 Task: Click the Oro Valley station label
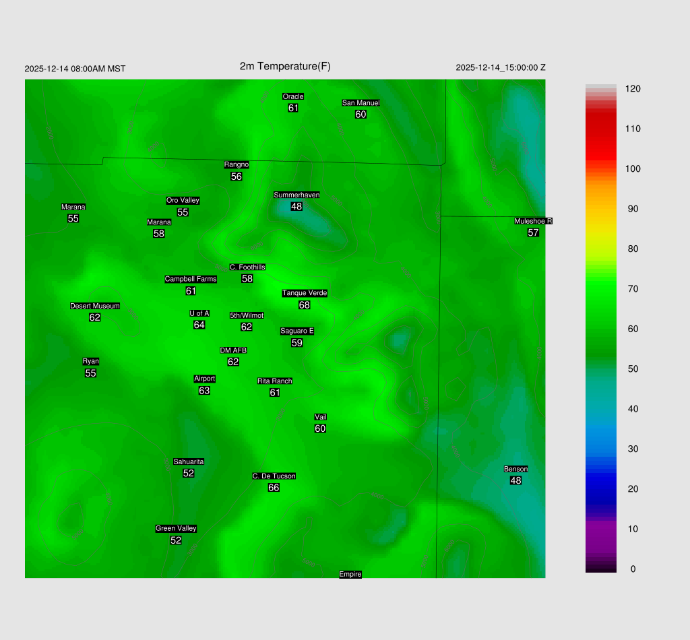[183, 200]
